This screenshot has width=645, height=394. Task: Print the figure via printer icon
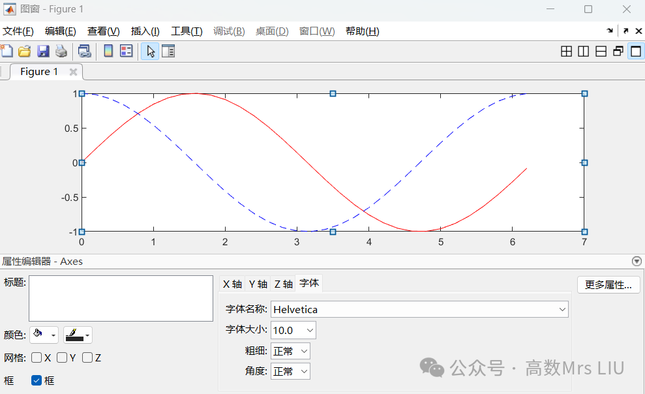(x=61, y=51)
